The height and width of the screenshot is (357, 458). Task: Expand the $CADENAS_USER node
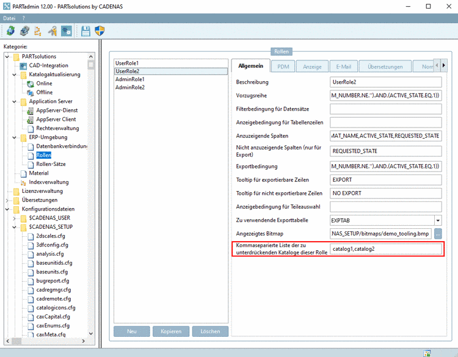pos(14,218)
